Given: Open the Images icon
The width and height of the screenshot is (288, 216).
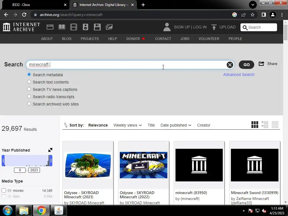Looking at the screenshot, I should [109, 27].
